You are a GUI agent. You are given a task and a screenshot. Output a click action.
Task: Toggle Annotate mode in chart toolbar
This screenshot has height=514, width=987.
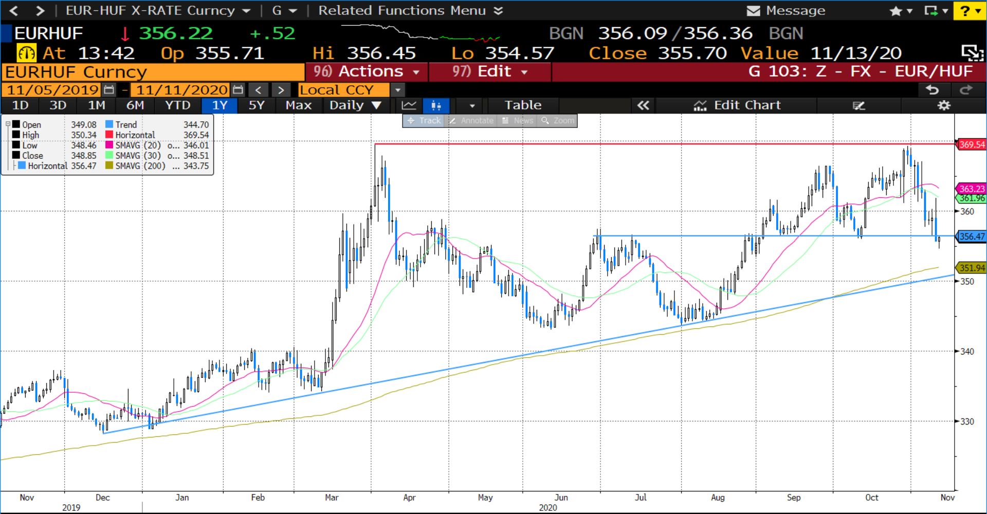pyautogui.click(x=471, y=121)
